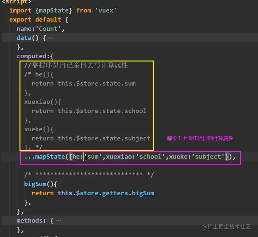Image resolution: width=258 pixels, height=237 pixels.
Task: Click the Chinese comment about writing computed properties
Action: tap(76, 65)
